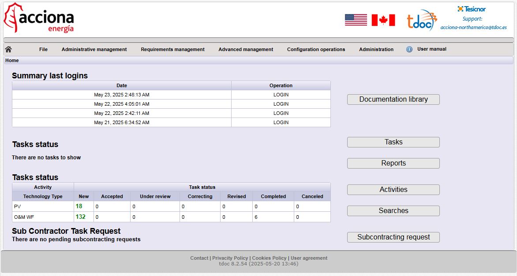Open the User agreement footer link
Image resolution: width=517 pixels, height=276 pixels.
309,258
